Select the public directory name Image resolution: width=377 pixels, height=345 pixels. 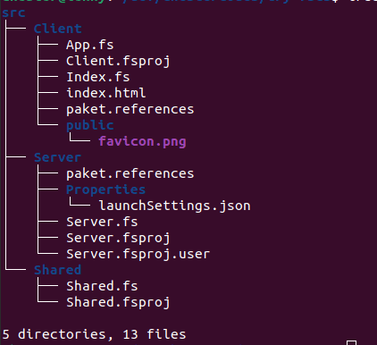pos(90,125)
